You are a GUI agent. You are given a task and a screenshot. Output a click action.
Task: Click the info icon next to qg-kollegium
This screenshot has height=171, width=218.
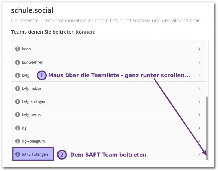pos(17,141)
